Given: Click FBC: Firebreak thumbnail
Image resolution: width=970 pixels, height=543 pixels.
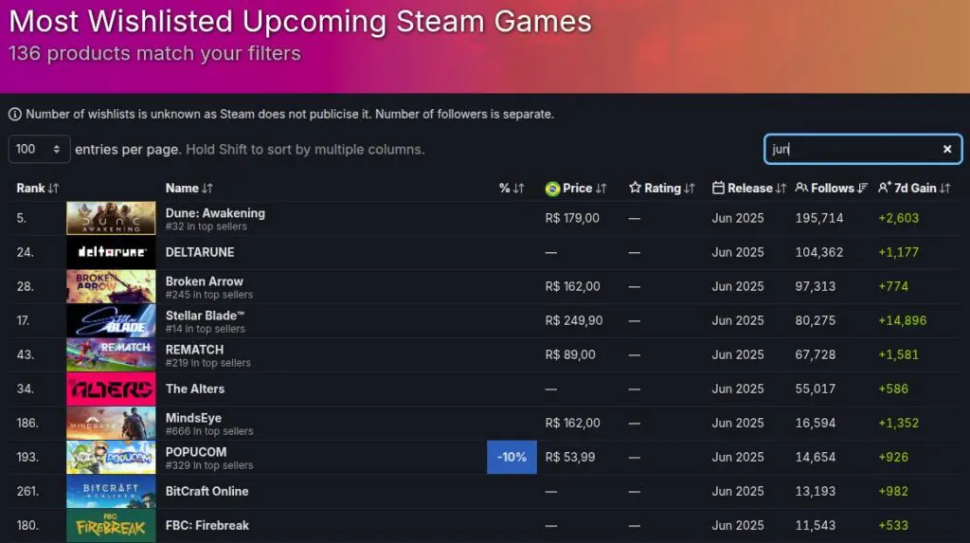Looking at the screenshot, I should coord(111,525).
